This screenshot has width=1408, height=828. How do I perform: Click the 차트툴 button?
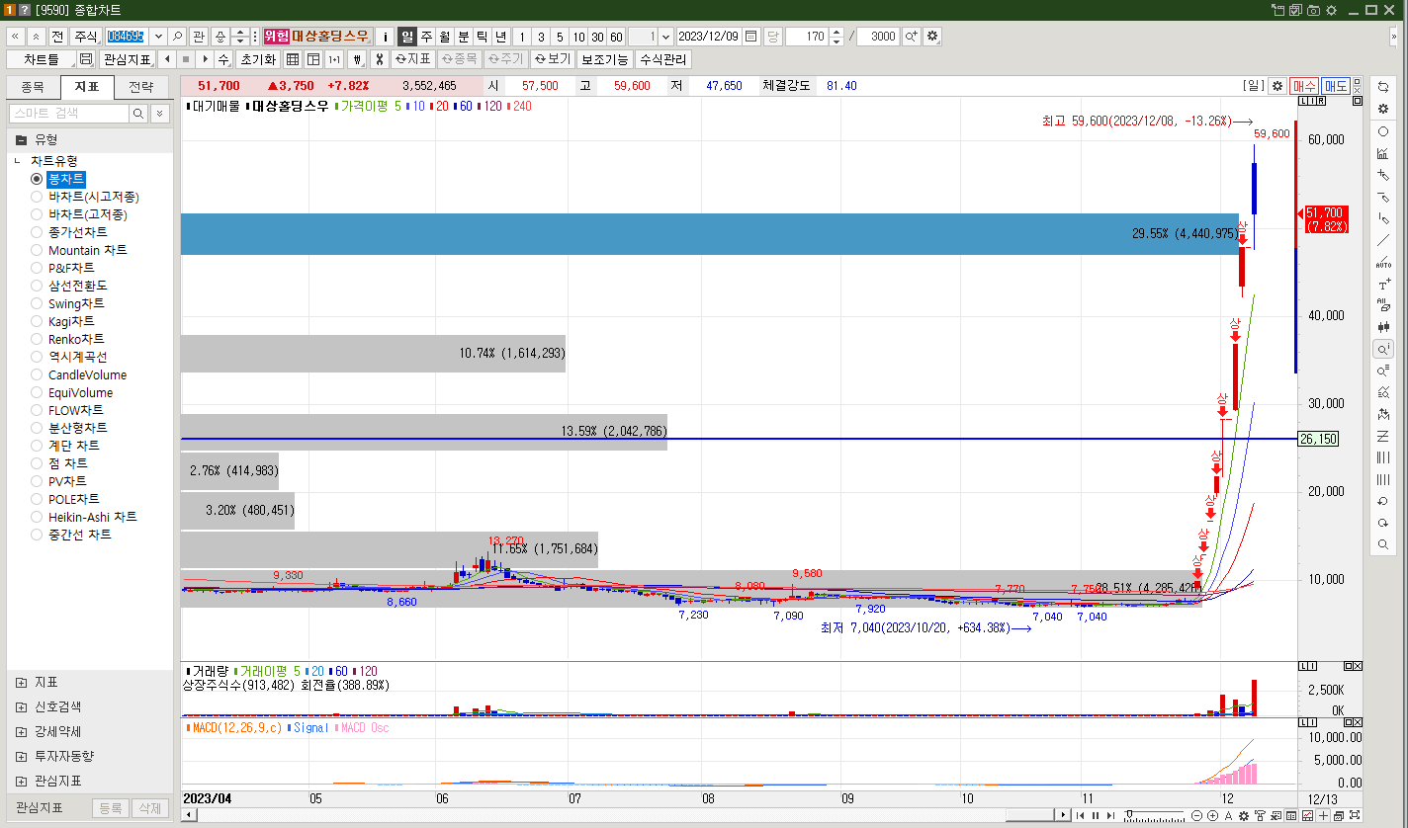tap(42, 59)
